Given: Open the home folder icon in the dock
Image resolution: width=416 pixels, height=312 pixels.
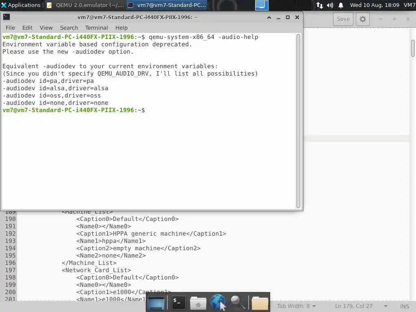Looking at the screenshot, I should 198,303.
